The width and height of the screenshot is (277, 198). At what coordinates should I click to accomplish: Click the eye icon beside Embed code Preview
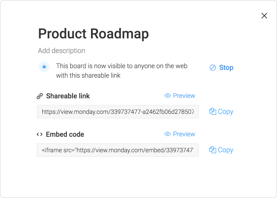167,134
